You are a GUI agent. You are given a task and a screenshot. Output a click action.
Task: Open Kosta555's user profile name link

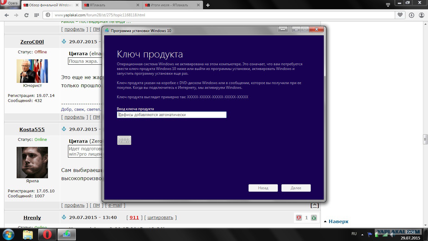click(32, 129)
